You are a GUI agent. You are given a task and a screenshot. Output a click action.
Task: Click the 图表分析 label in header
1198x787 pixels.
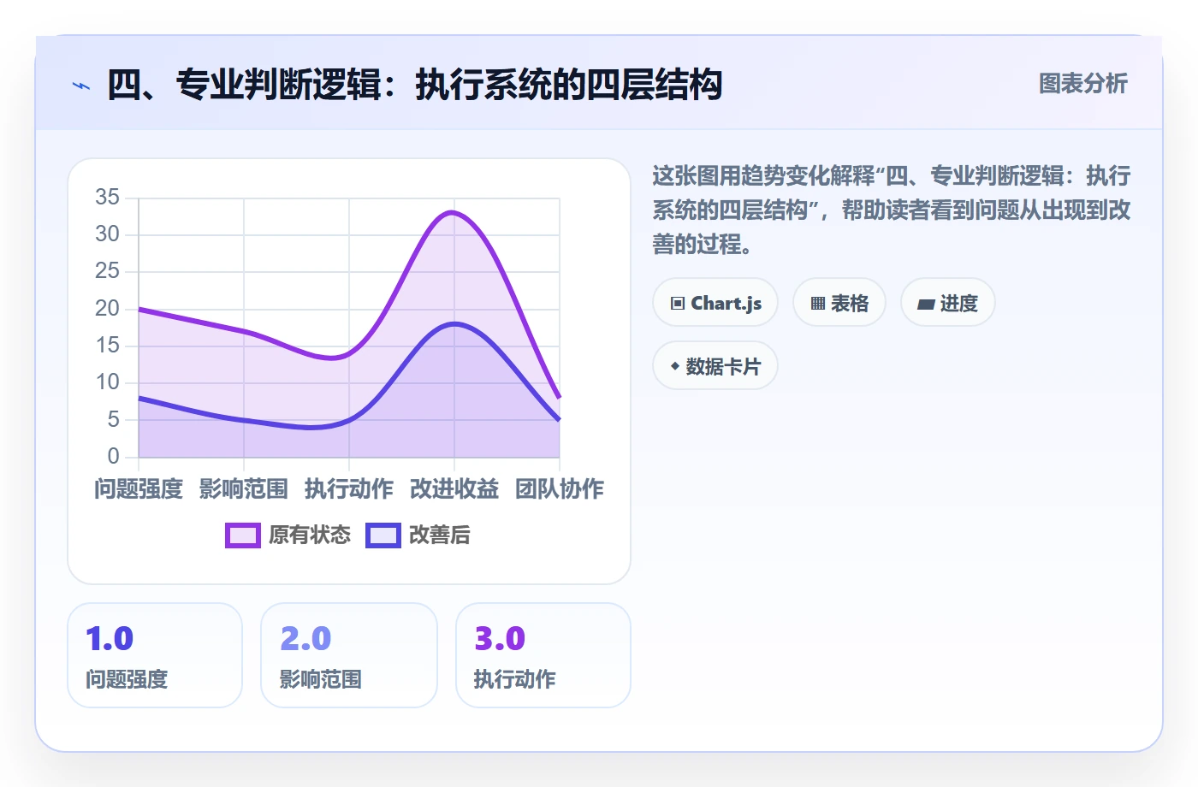pyautogui.click(x=1083, y=84)
